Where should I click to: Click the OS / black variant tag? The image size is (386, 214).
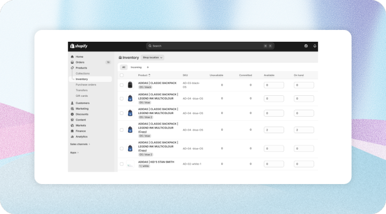[x=145, y=87]
